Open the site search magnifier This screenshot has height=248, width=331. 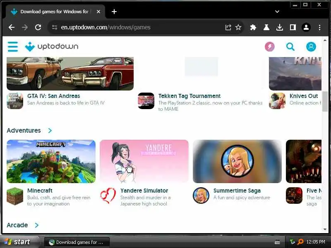click(x=290, y=47)
